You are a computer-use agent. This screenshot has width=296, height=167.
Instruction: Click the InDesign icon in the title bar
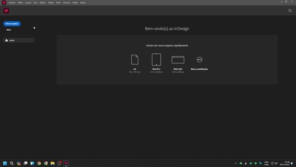tap(4, 2)
